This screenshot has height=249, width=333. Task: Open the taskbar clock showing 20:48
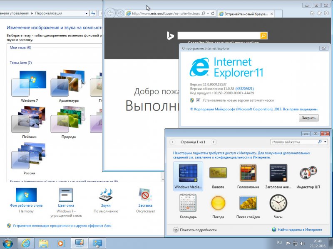(318, 244)
